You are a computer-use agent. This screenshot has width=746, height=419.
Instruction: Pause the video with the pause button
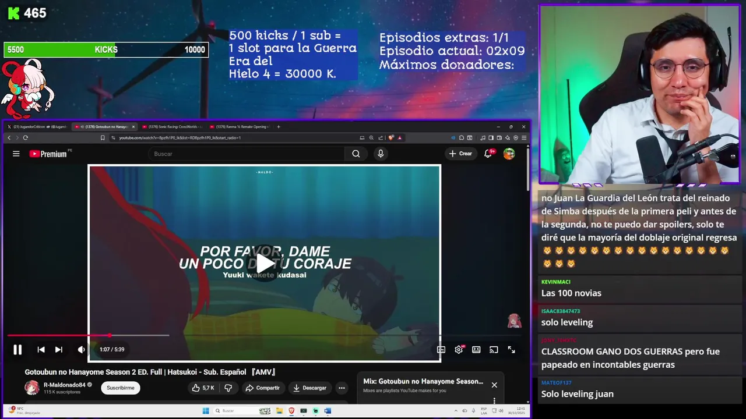click(x=17, y=349)
